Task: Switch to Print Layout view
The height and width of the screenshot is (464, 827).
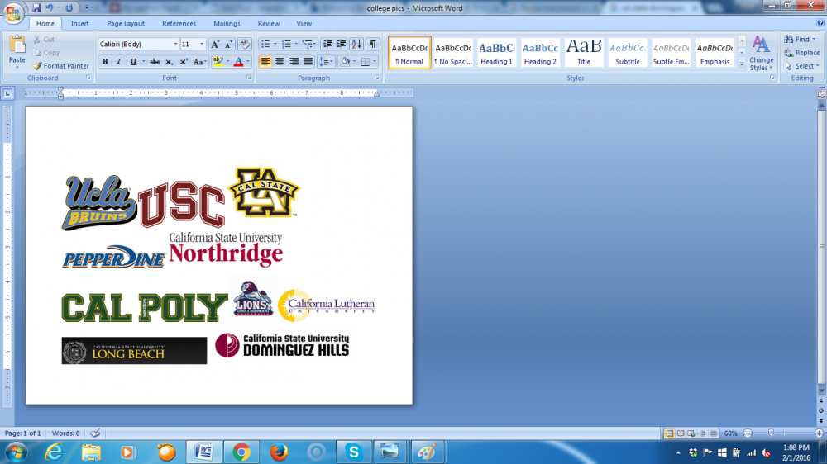Action: 669,433
